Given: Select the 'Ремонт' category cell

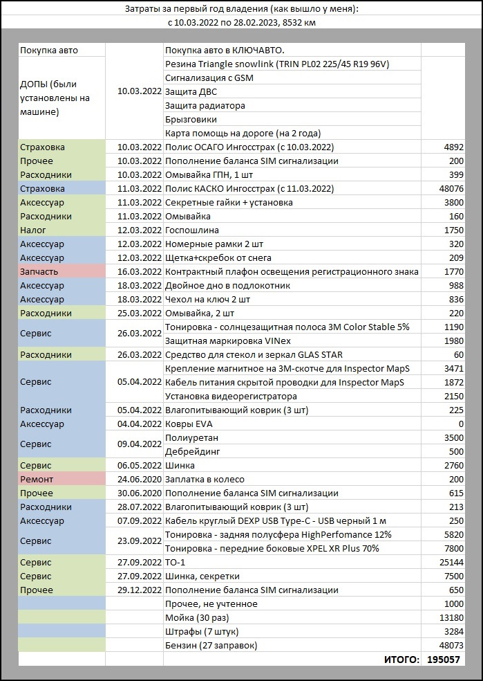Looking at the screenshot, I should tap(61, 480).
